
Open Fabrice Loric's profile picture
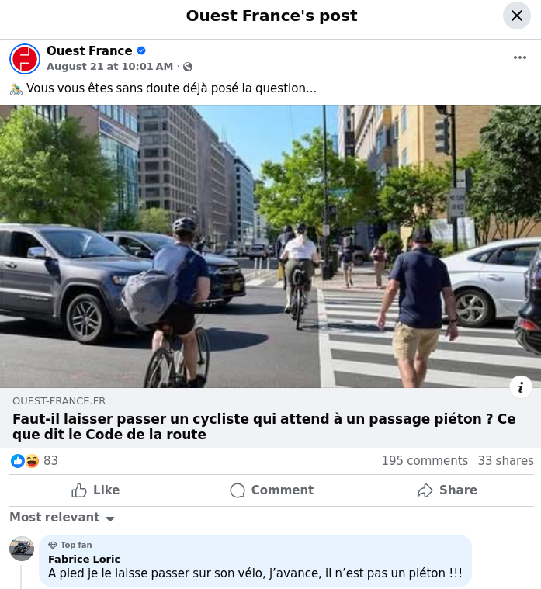tap(22, 549)
